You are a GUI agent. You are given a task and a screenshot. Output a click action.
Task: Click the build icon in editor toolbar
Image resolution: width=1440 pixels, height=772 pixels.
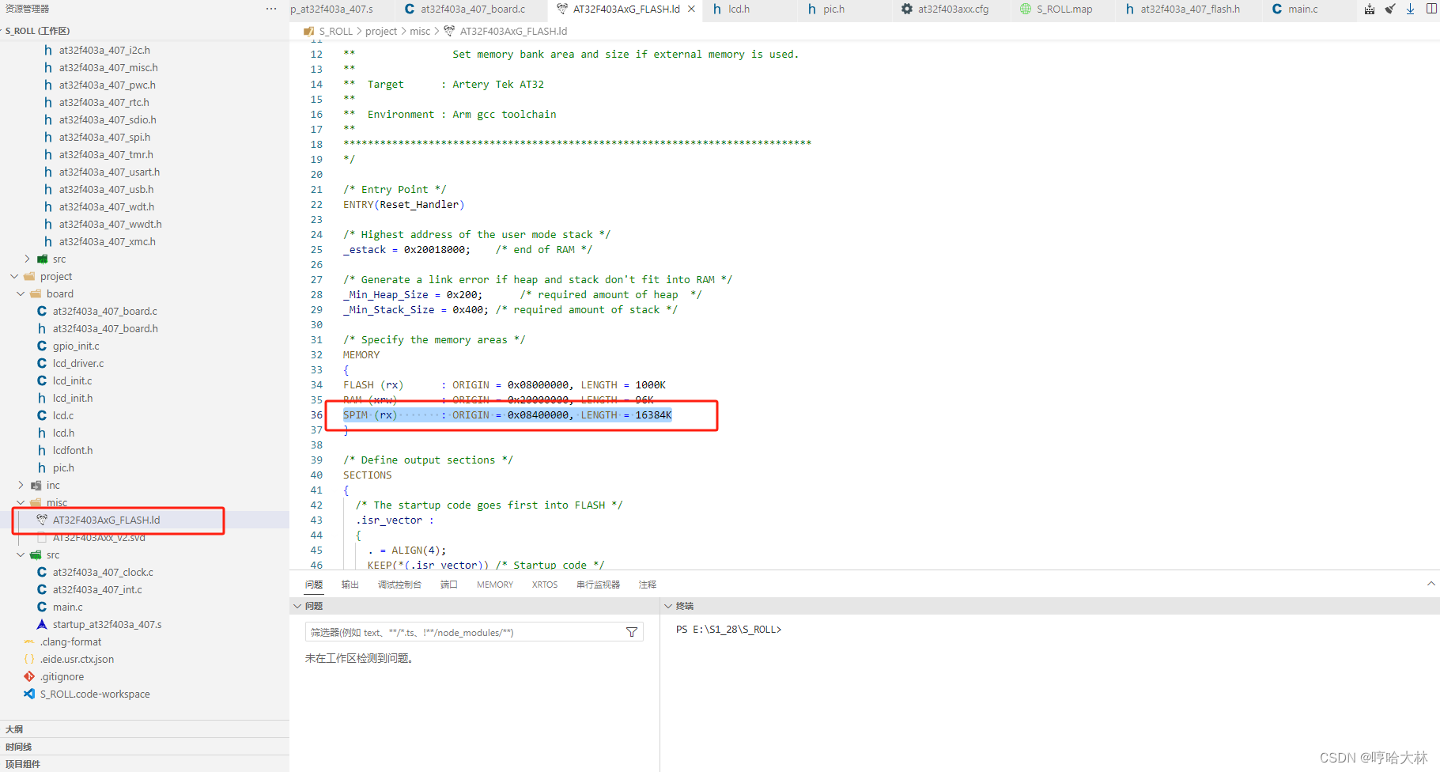click(x=1370, y=9)
